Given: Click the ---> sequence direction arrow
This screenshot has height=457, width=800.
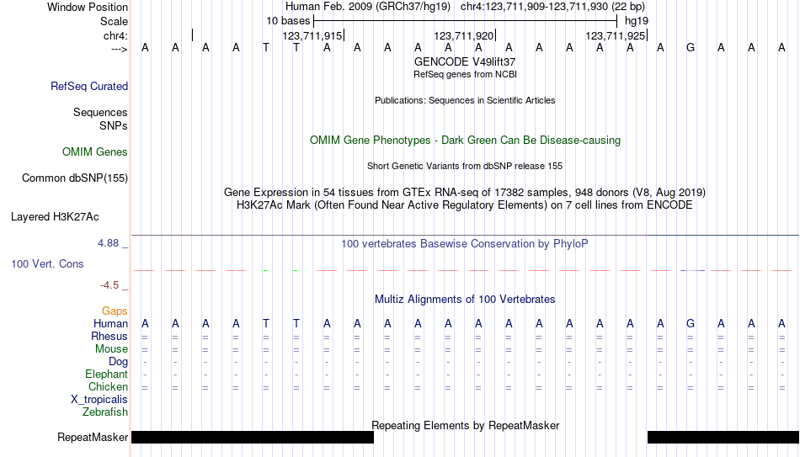Looking at the screenshot, I should pyautogui.click(x=120, y=49).
